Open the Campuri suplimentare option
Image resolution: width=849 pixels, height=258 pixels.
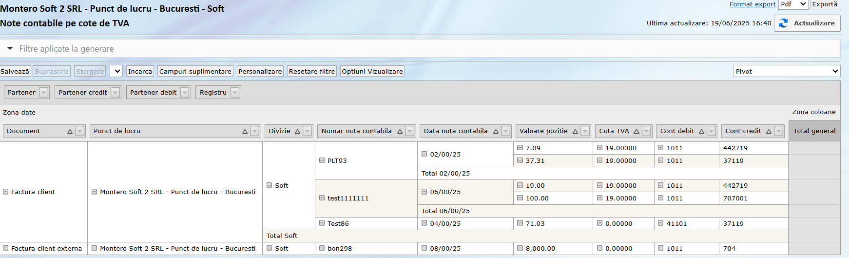pyautogui.click(x=195, y=71)
